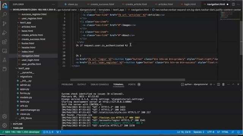Open models.py in explorer
The width and height of the screenshot is (243, 136).
[x=26, y=97]
